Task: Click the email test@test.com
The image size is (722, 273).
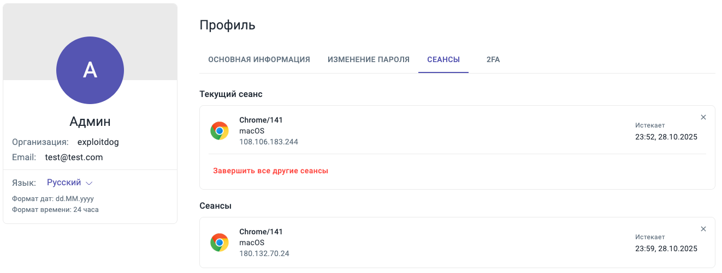Action: (x=74, y=157)
